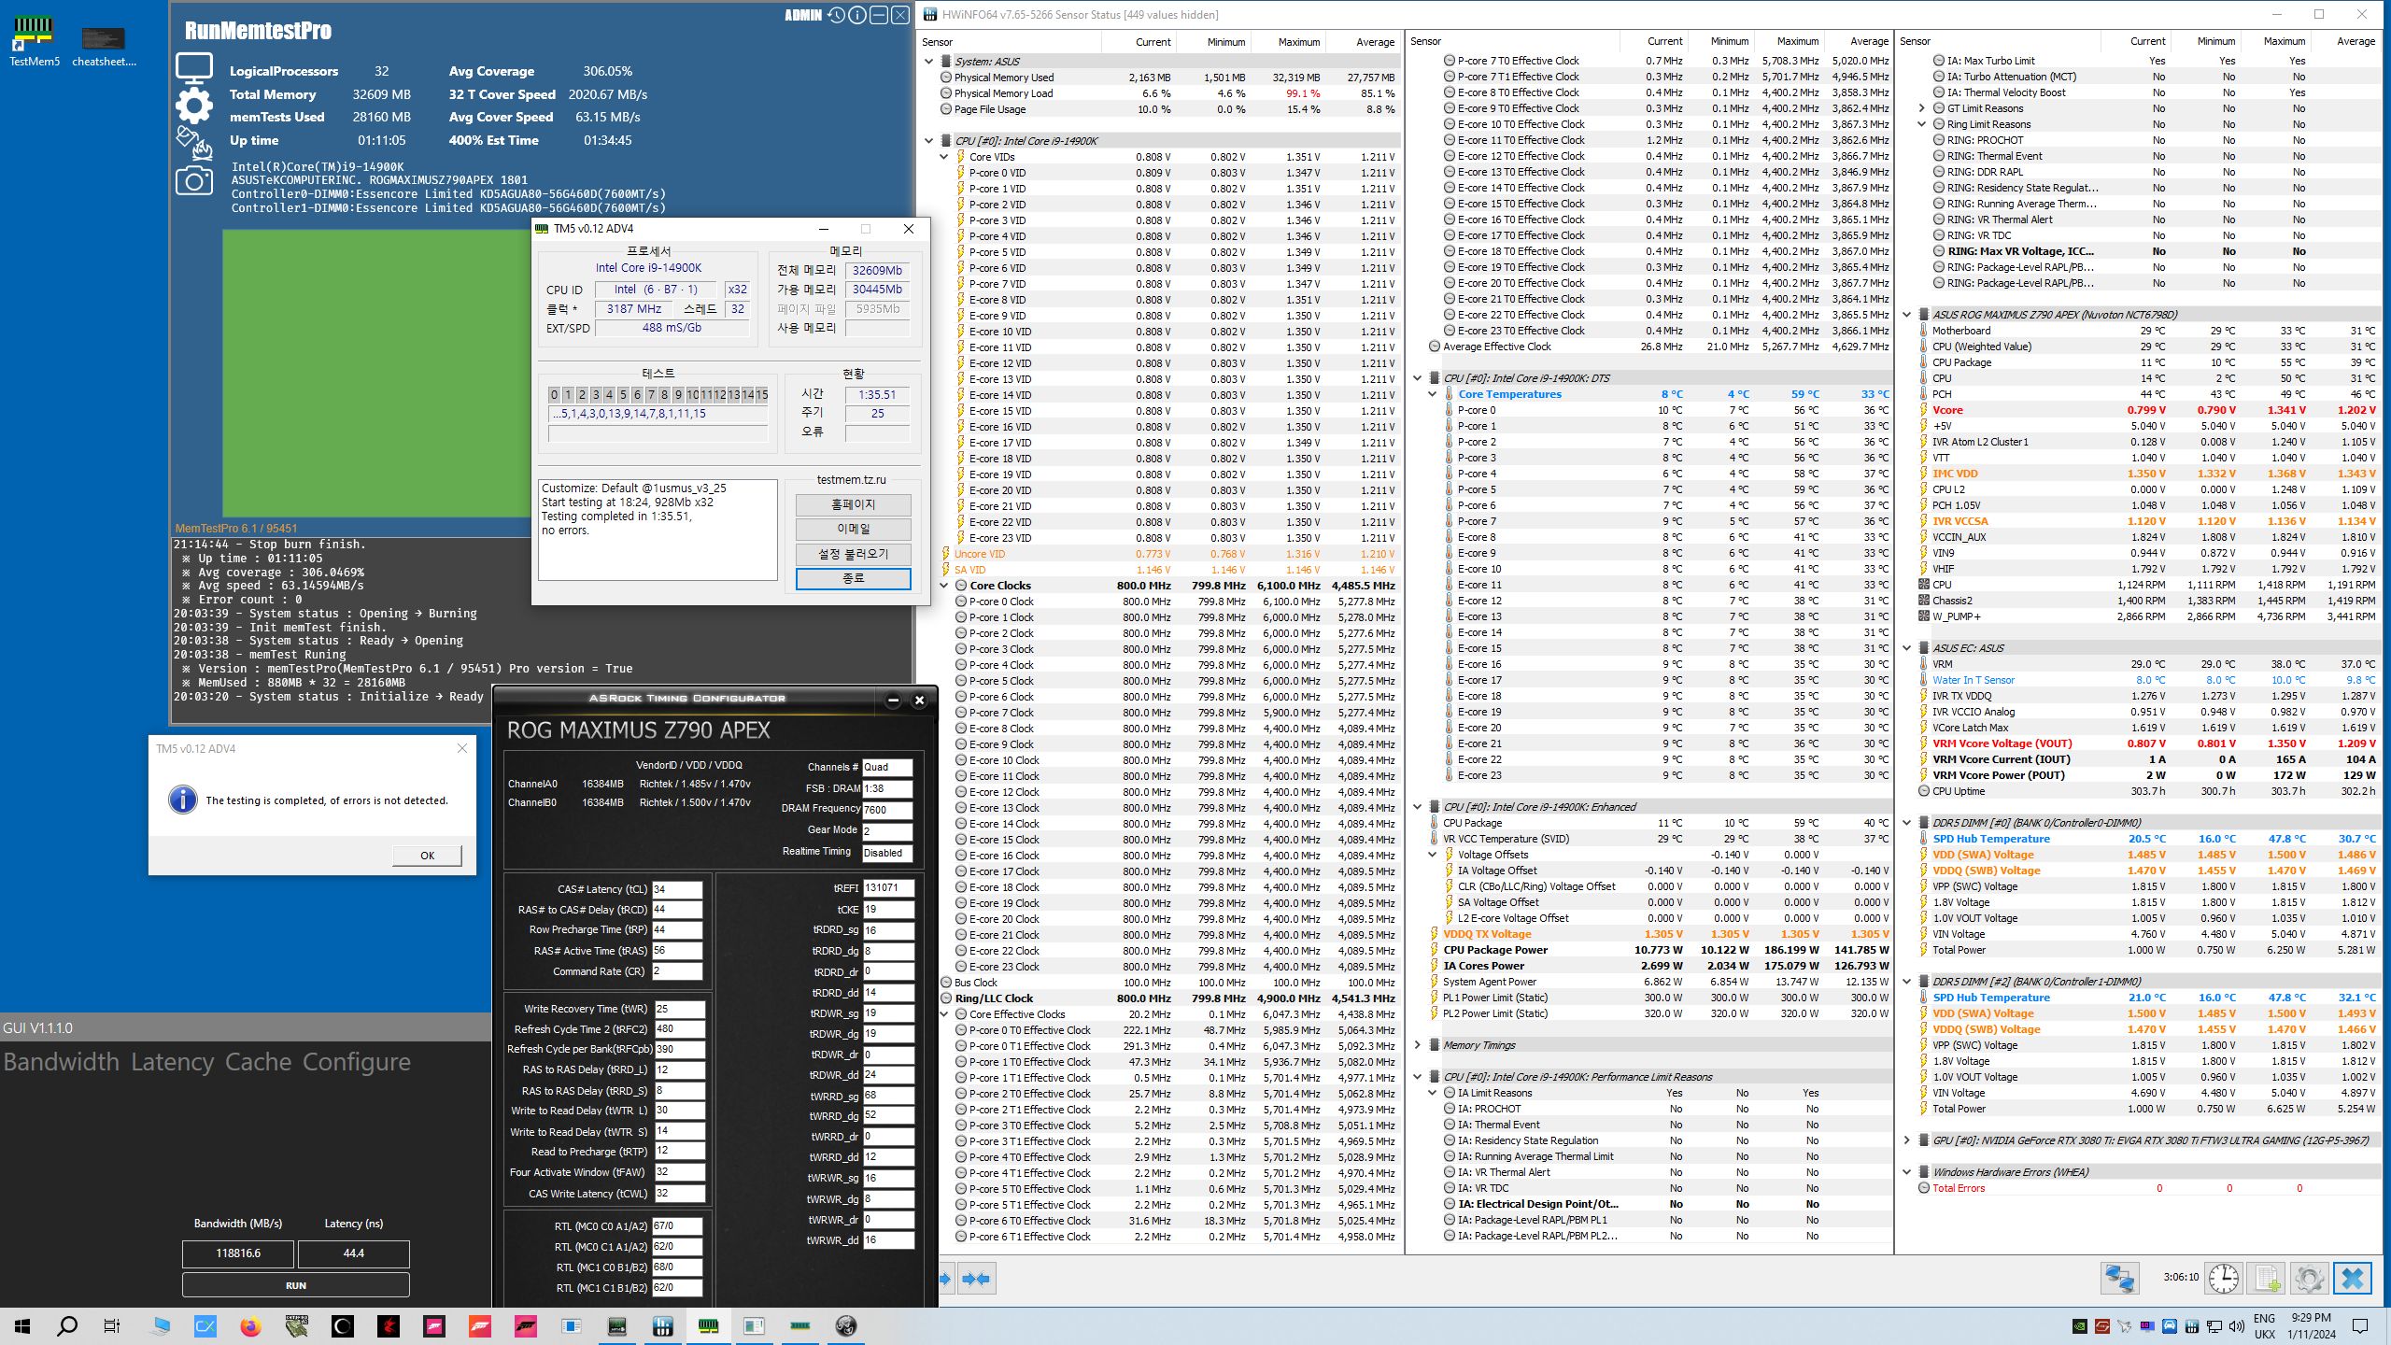The height and width of the screenshot is (1345, 2391).
Task: Click HWiNFO shrink columns double-arrow button
Action: coord(976,1279)
